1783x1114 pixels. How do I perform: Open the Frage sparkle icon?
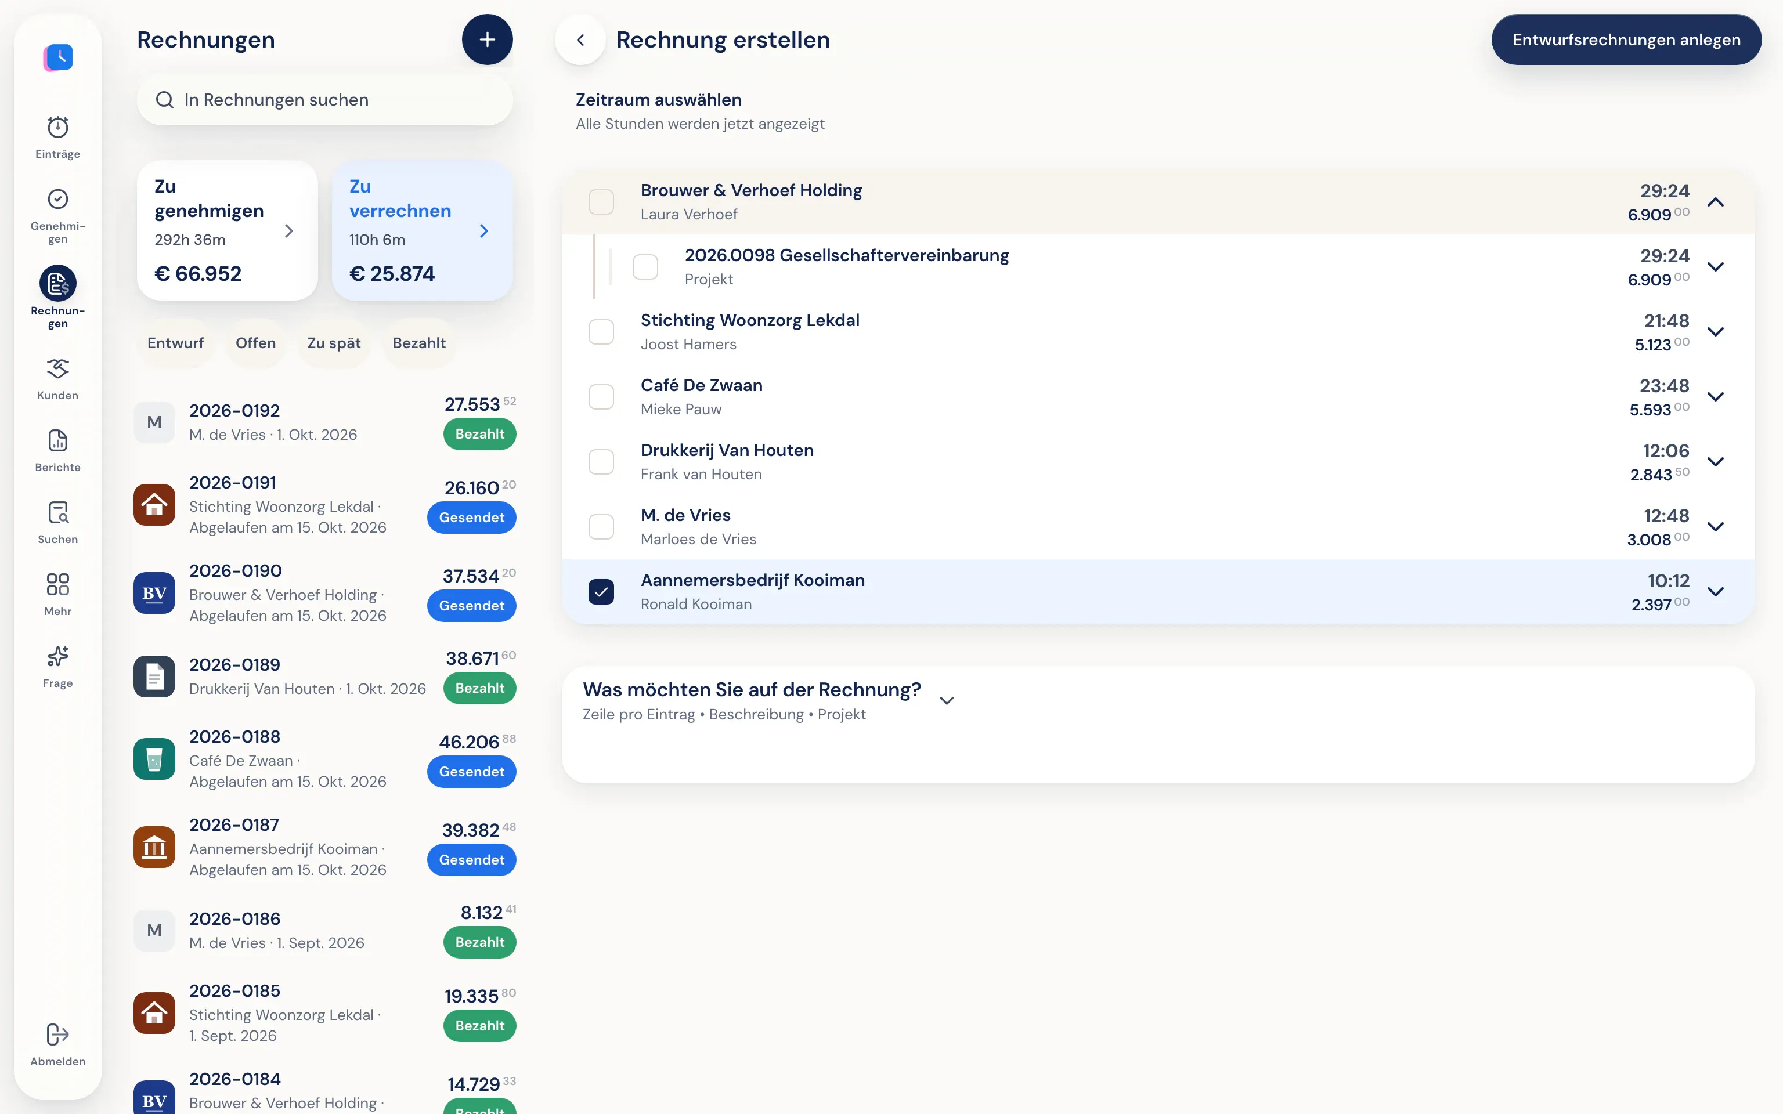(57, 656)
